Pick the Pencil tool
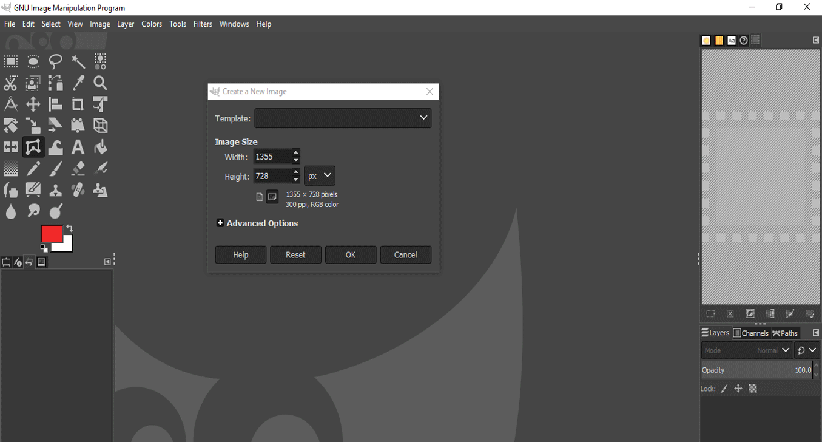The height and width of the screenshot is (442, 822). tap(33, 169)
